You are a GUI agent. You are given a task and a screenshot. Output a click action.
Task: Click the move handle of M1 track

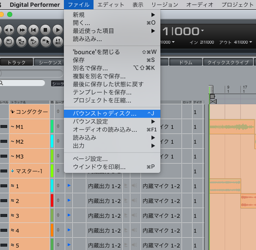coord(58,126)
